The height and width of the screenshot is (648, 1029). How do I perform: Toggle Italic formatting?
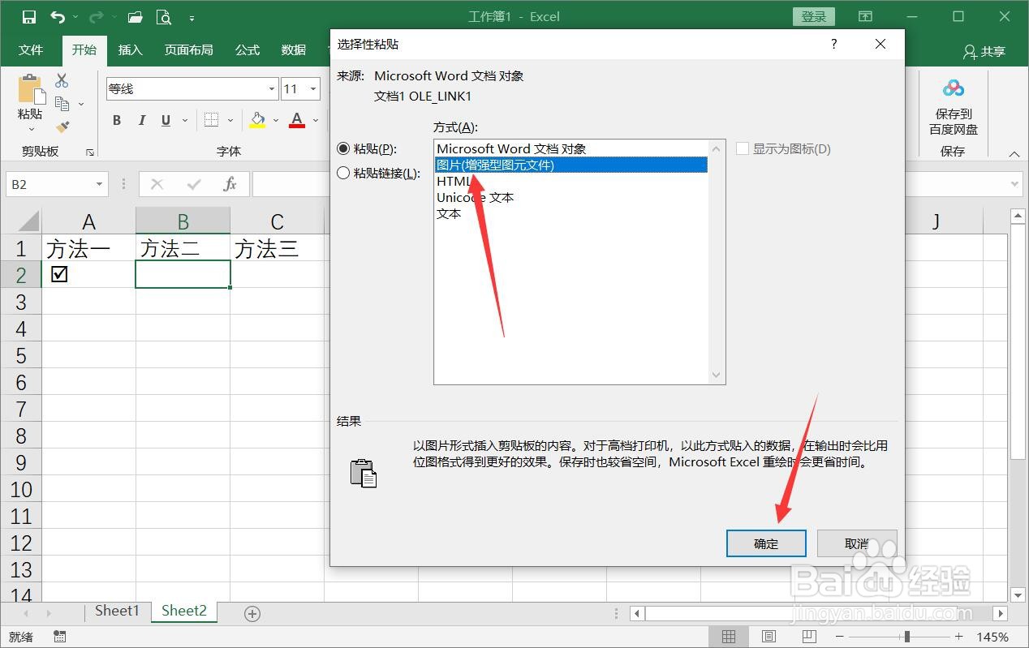[142, 120]
